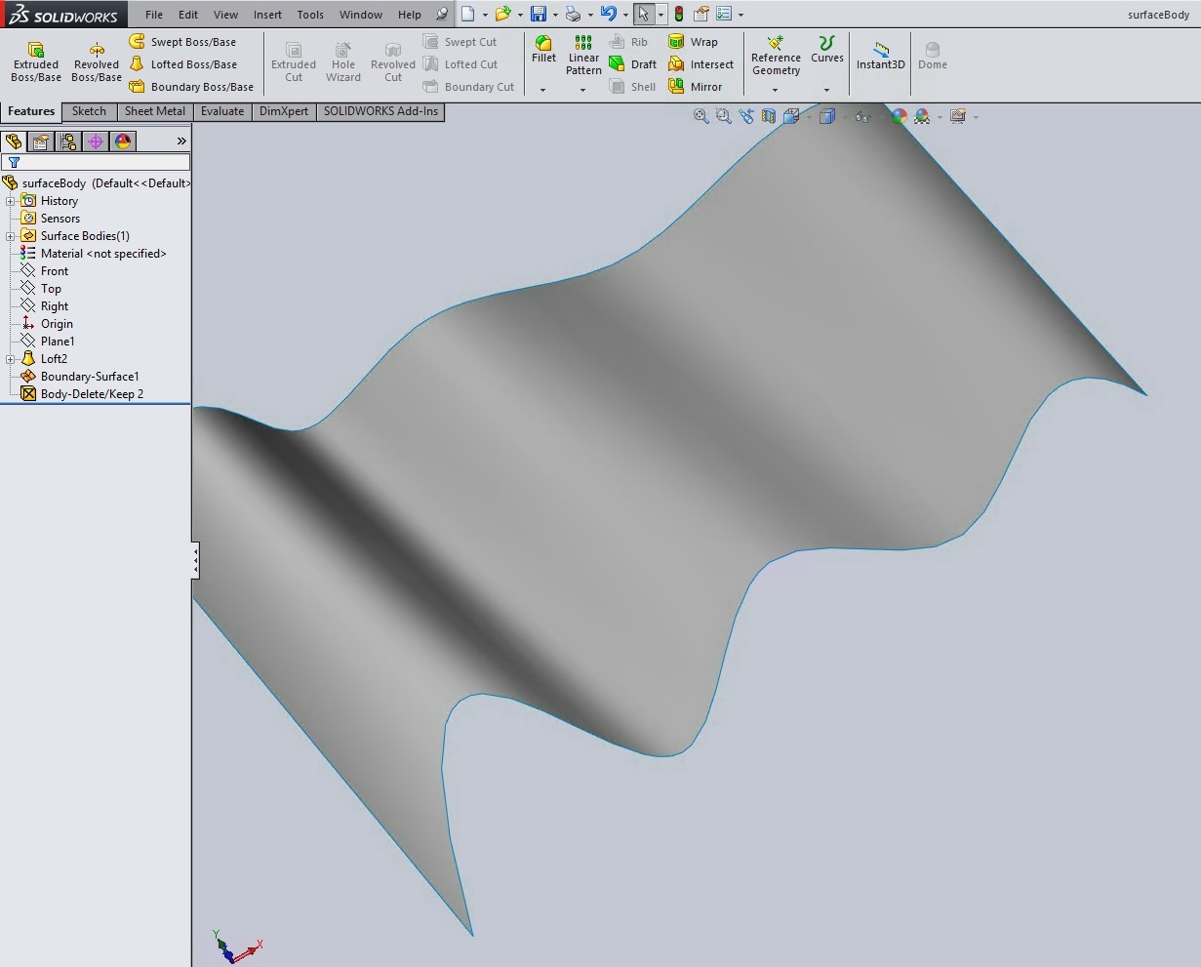Click the orientation triad axes

237,947
